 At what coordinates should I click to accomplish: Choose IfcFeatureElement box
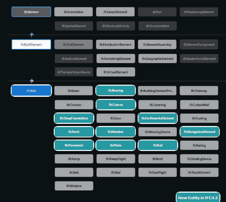pos(74,59)
